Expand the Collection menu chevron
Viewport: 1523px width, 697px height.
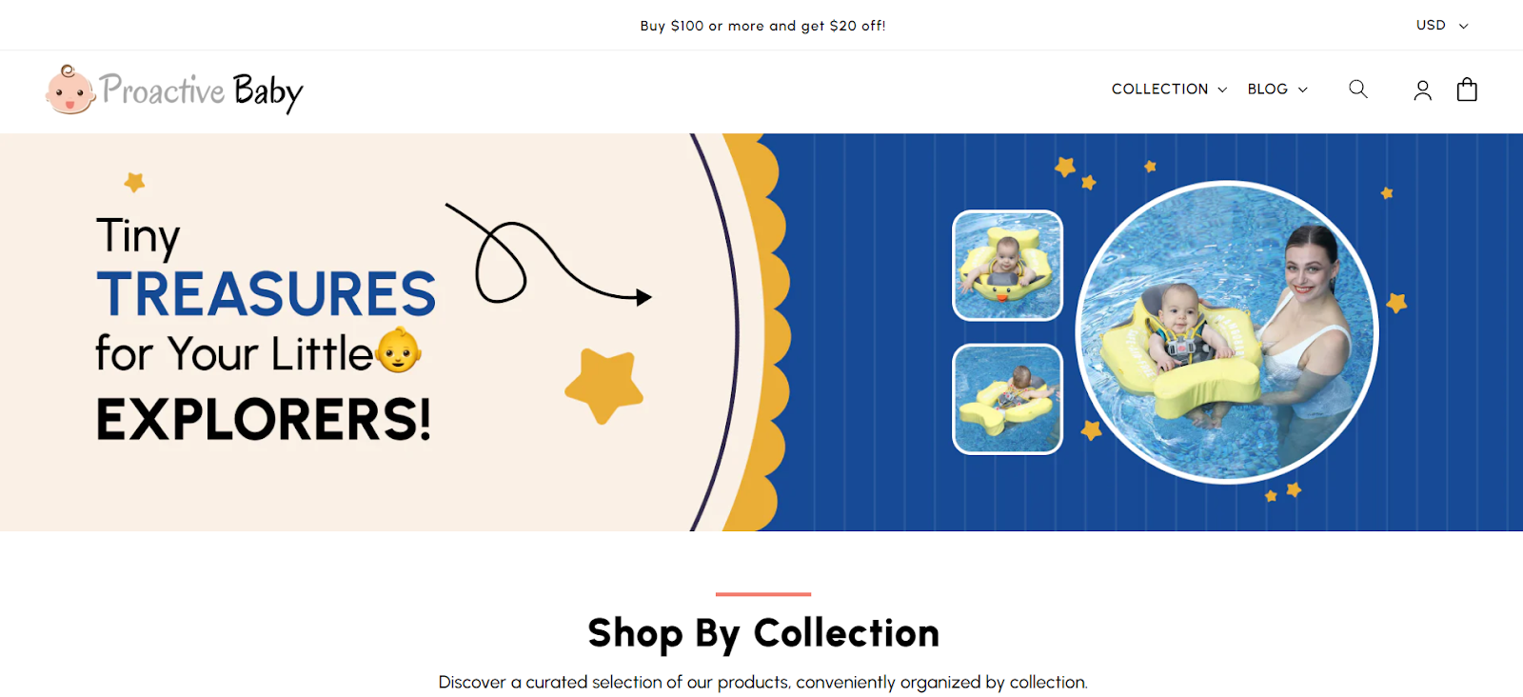pos(1222,90)
